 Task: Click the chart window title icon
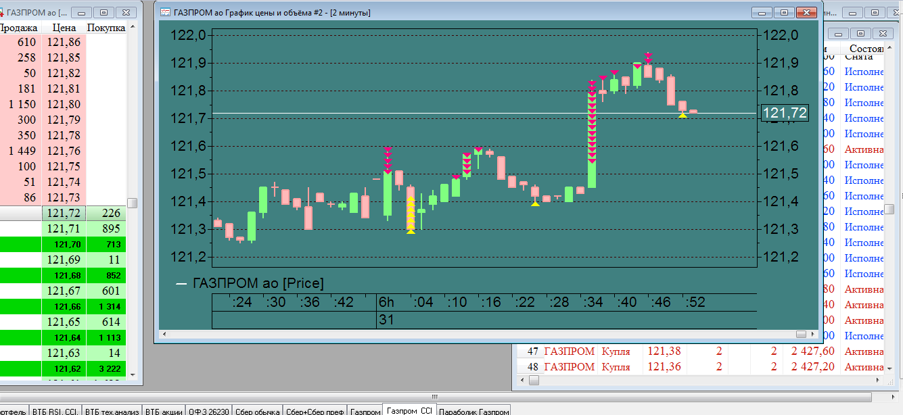[x=164, y=12]
